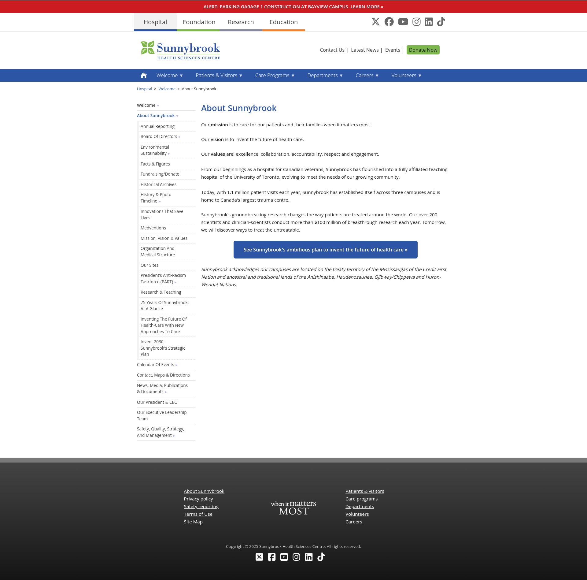The height and width of the screenshot is (580, 587).
Task: Open Annual Reporting in the sidebar
Action: coord(157,126)
